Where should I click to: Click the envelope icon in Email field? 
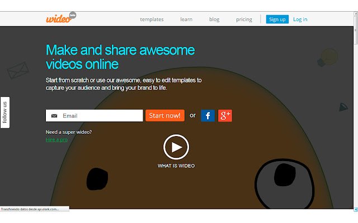click(x=54, y=116)
